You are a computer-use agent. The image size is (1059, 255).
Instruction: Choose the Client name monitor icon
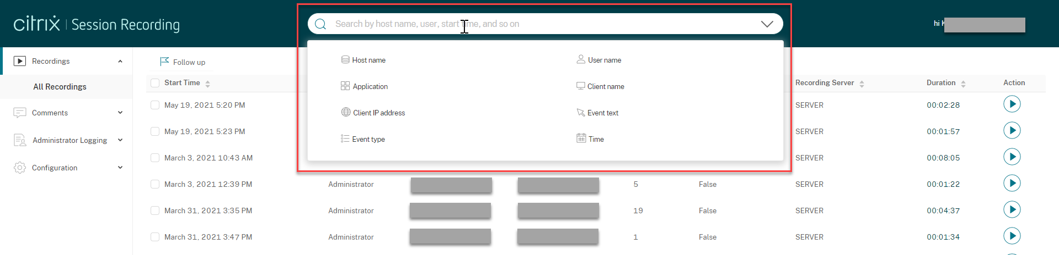pos(581,86)
